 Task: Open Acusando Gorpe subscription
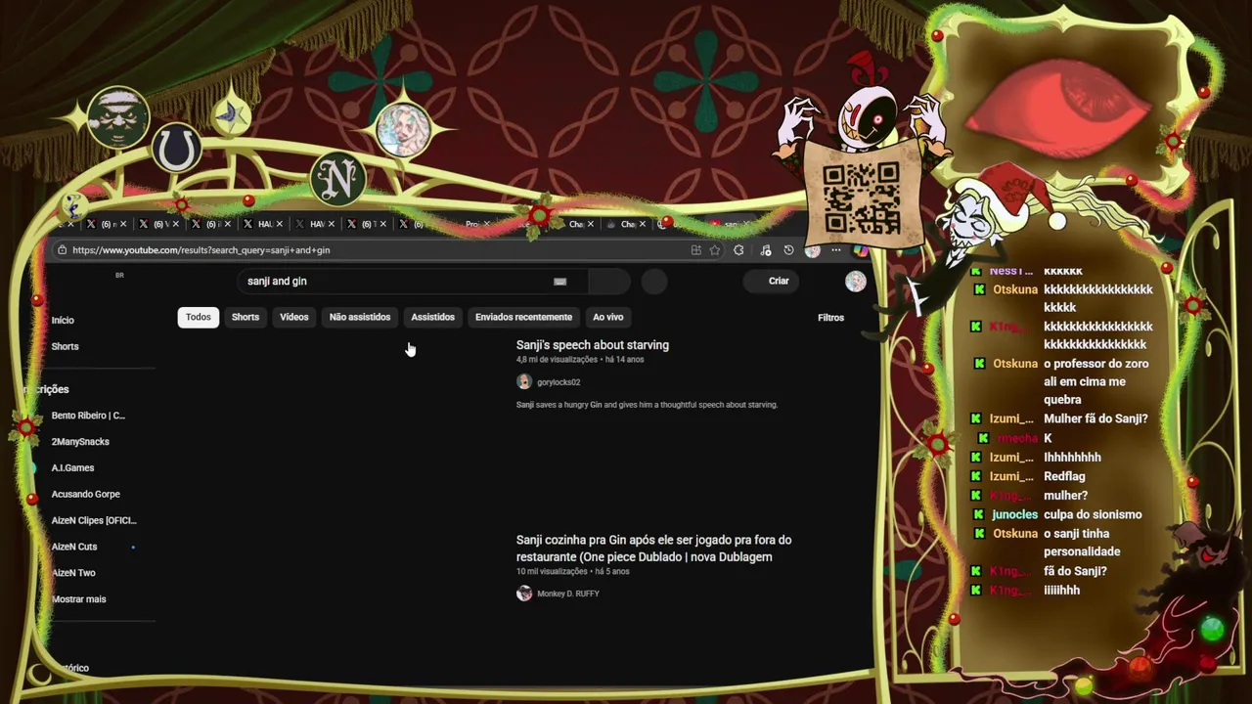[85, 495]
